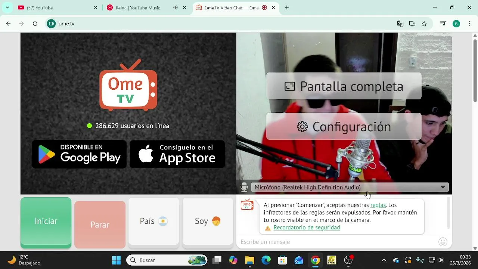Show hidden system tray icons
Image resolution: width=478 pixels, height=269 pixels.
tap(384, 260)
